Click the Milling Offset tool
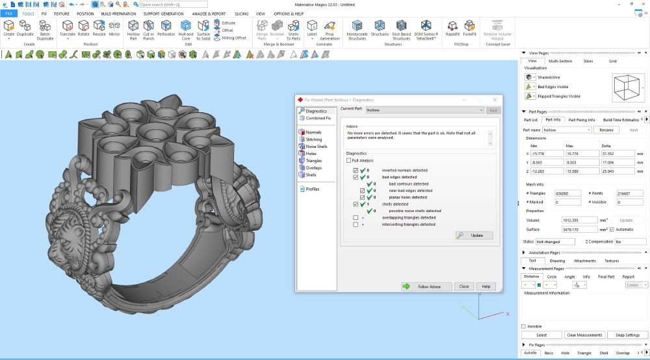The image size is (650, 360). click(x=230, y=38)
